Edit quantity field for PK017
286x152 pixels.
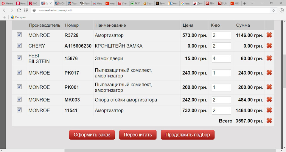(x=221, y=73)
